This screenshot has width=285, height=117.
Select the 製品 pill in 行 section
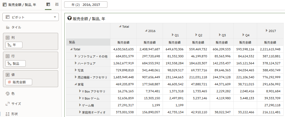coord(15,63)
